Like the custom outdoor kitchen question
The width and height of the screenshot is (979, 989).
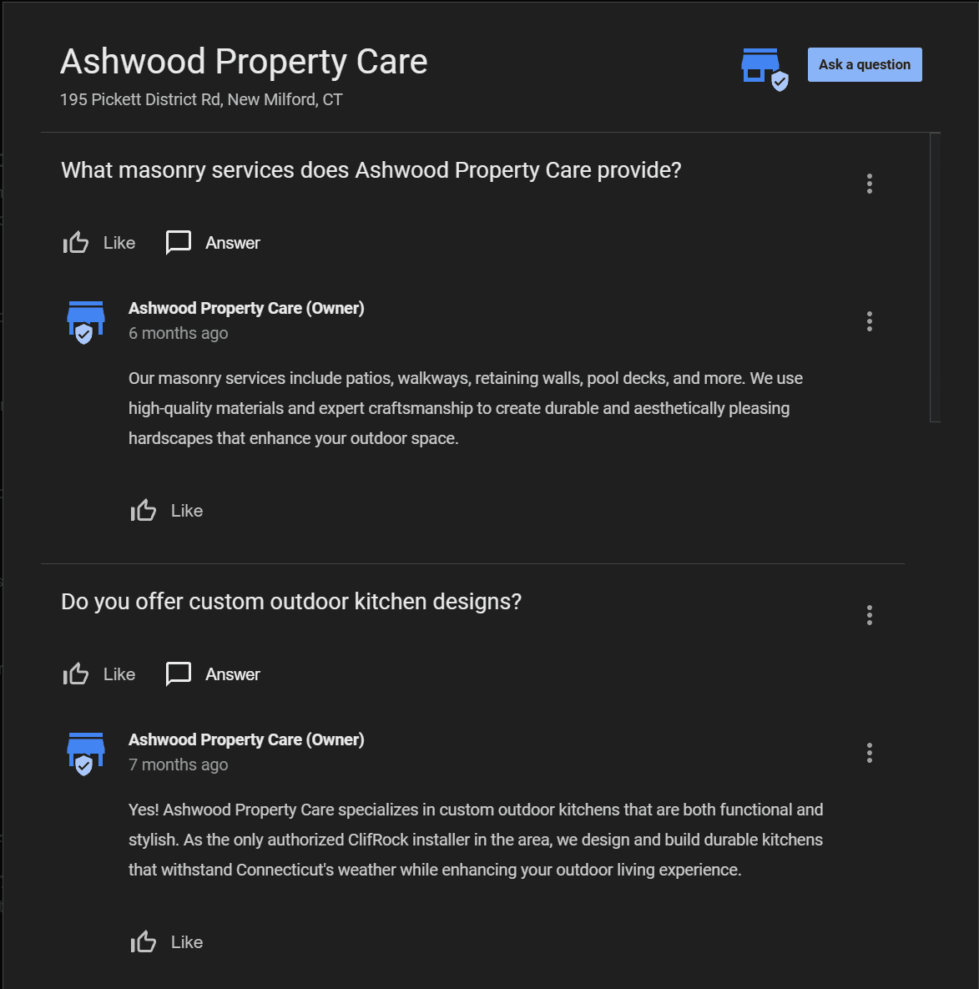(99, 674)
